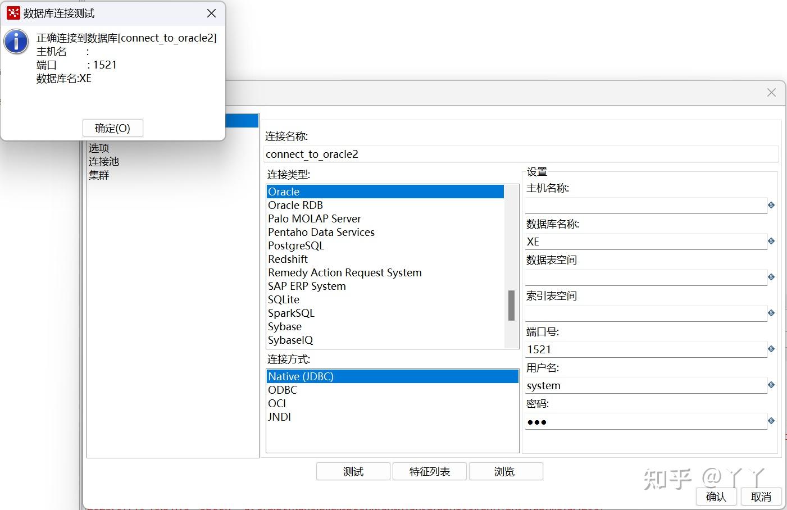
Task: Click the index tablespace input field
Action: click(x=646, y=313)
